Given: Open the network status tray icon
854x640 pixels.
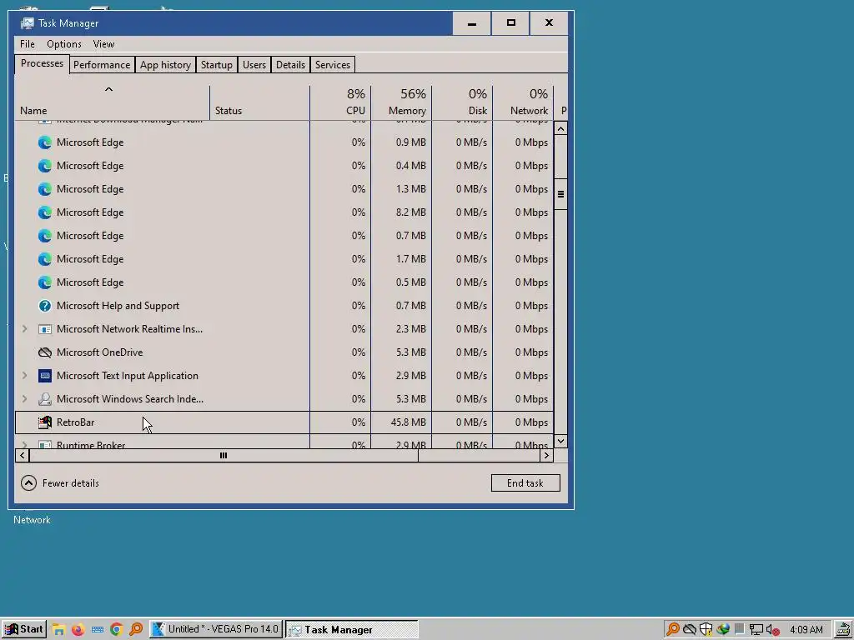Looking at the screenshot, I should coord(756,630).
